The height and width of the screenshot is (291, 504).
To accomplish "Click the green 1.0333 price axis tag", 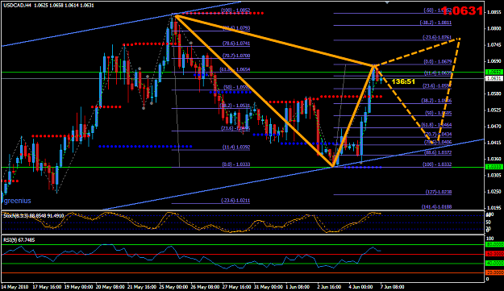I will coord(494,167).
